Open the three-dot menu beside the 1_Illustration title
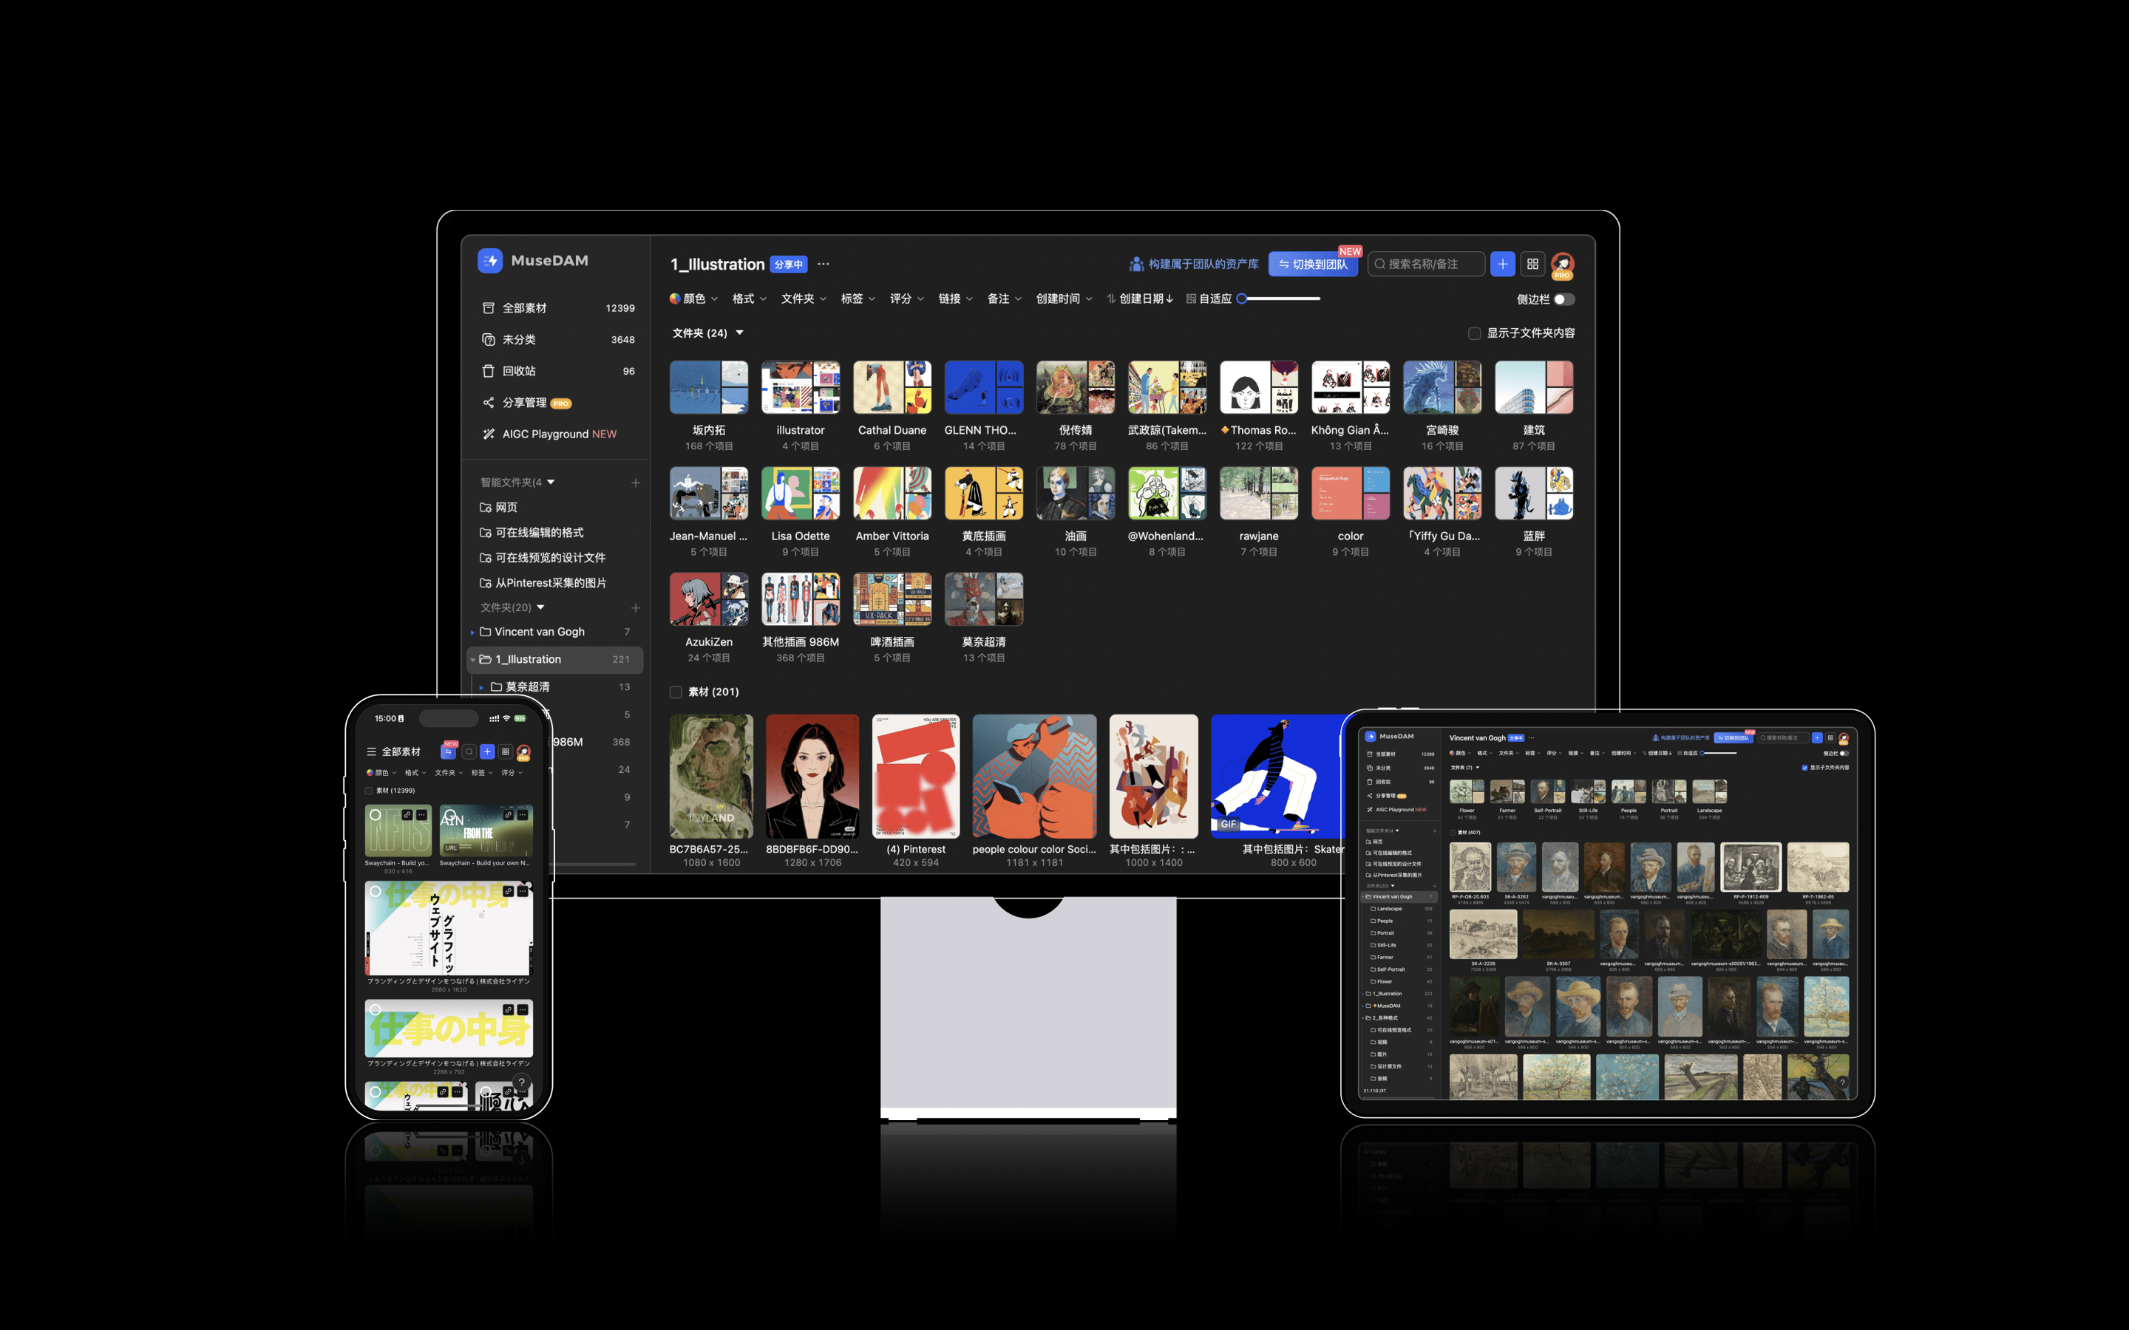Screen dimensions: 2129x1330 tap(824, 264)
